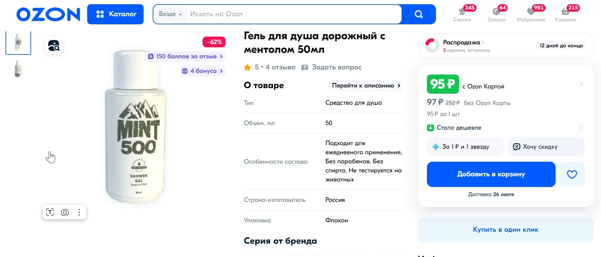Click the Россия country value

pyautogui.click(x=335, y=200)
